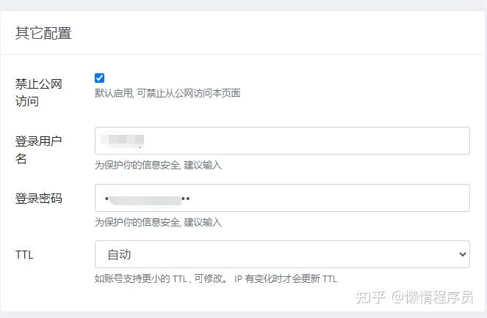Click the TTL hint about IP changes

click(x=216, y=278)
